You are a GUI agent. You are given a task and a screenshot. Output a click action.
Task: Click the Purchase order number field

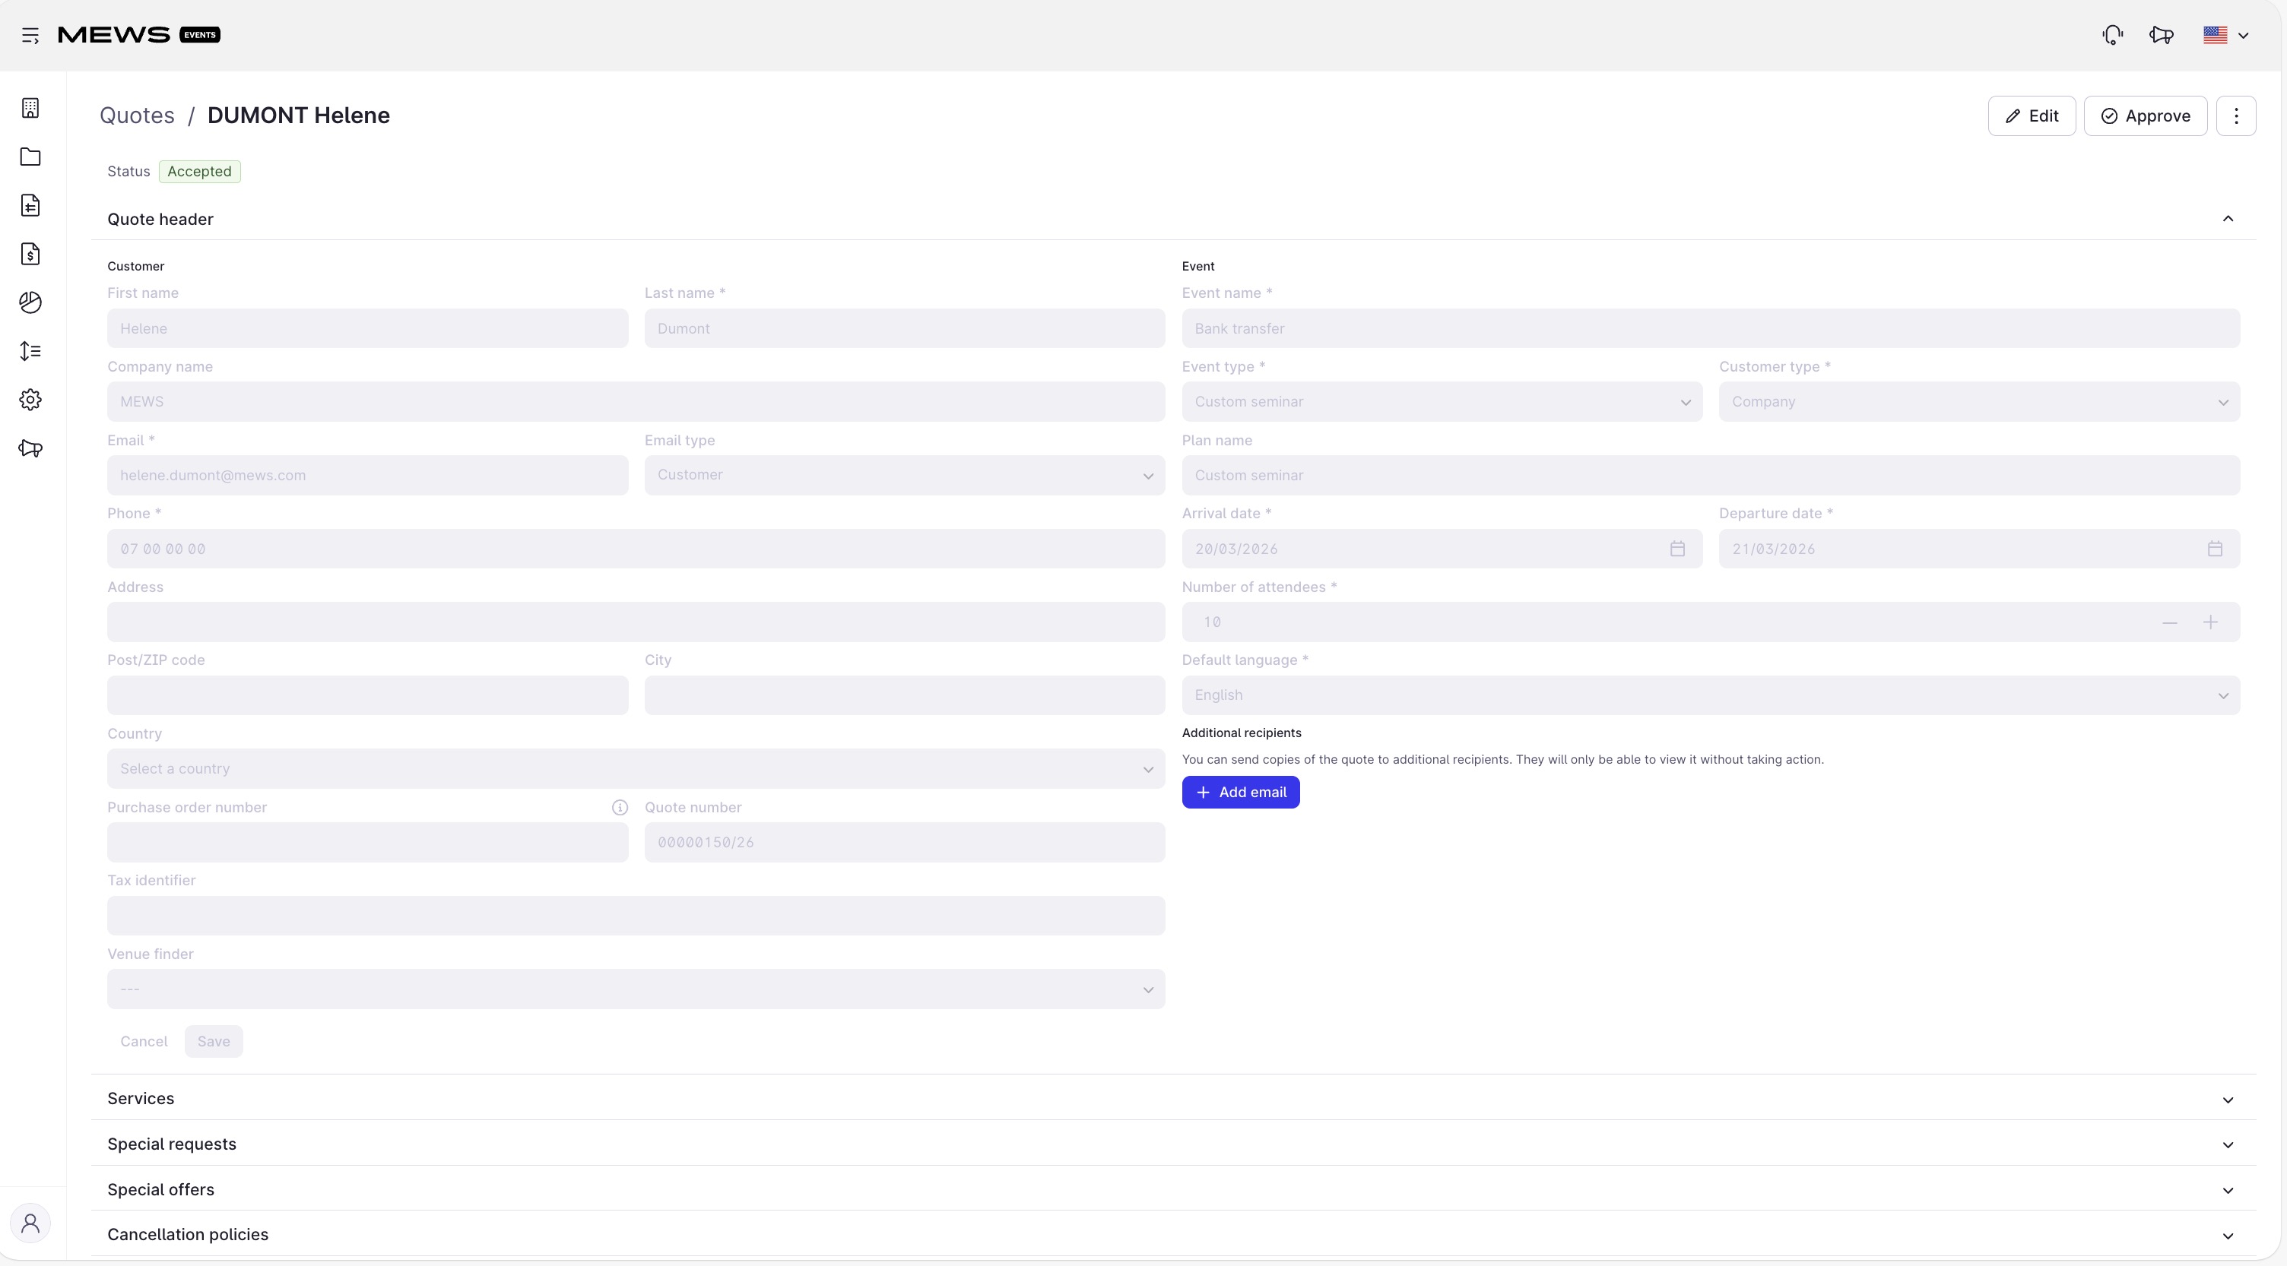(367, 843)
